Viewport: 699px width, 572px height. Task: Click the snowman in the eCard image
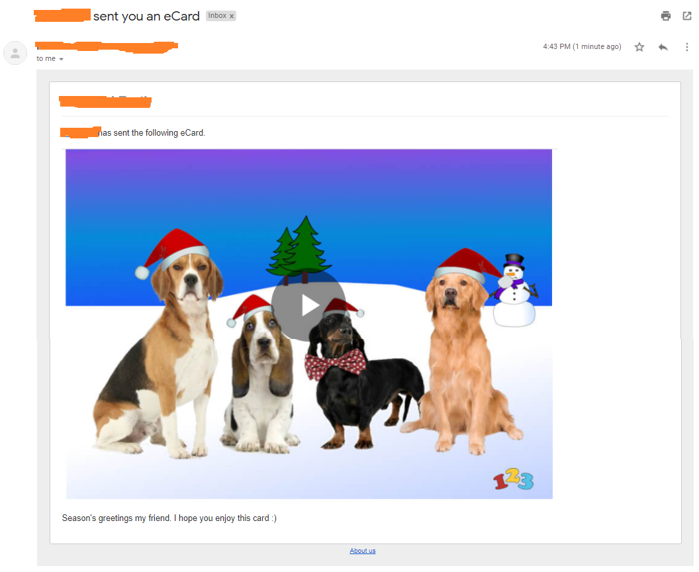(514, 290)
